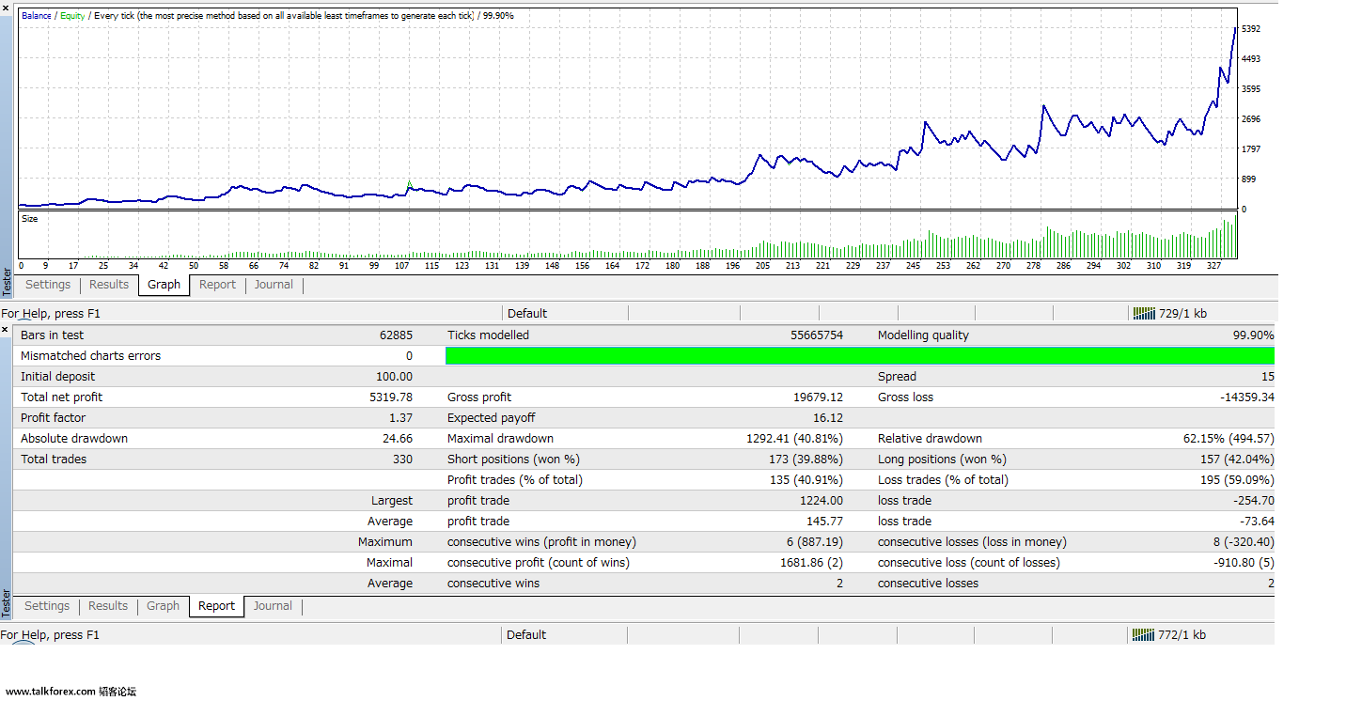This screenshot has height=701, width=1346.
Task: Select Absolute drawdown value 24.66
Action: (398, 439)
